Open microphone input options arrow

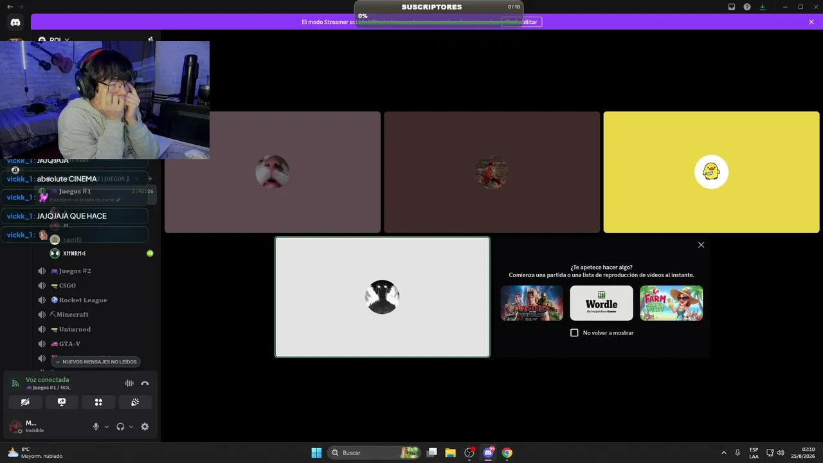pyautogui.click(x=107, y=426)
